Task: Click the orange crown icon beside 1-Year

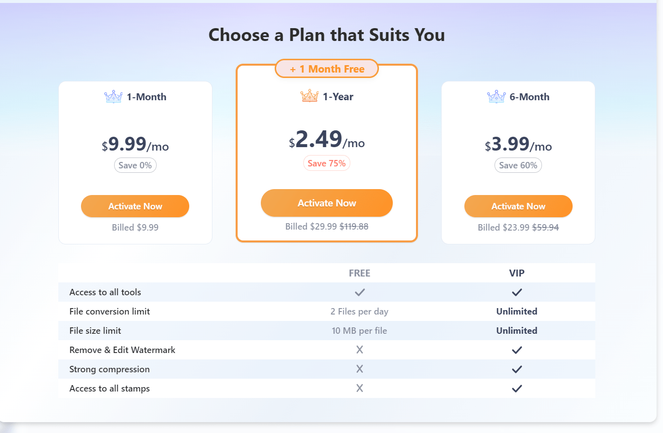Action: pos(309,96)
